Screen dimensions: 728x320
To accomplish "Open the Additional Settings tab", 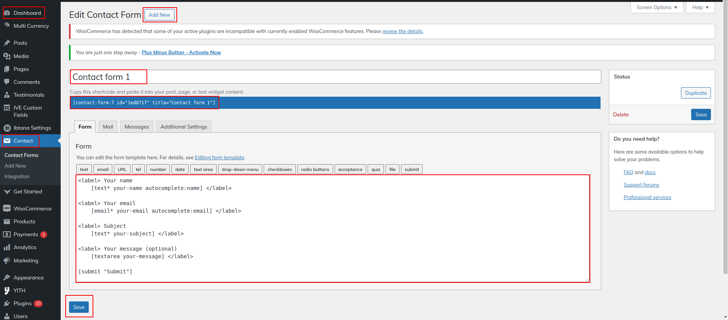I will click(x=184, y=127).
